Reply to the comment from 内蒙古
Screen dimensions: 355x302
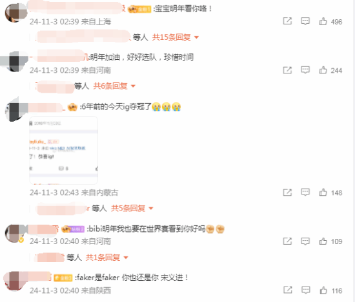coord(305,193)
